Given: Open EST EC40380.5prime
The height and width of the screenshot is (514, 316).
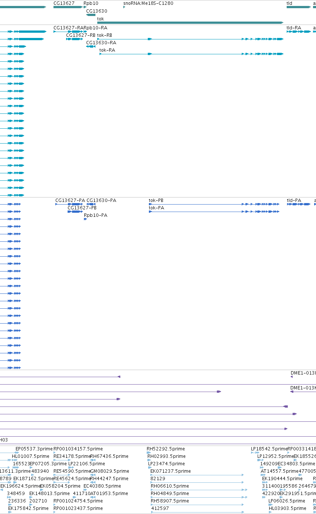Looking at the screenshot, I should (102, 486).
